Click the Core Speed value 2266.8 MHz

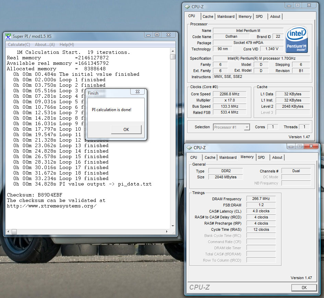(229, 94)
